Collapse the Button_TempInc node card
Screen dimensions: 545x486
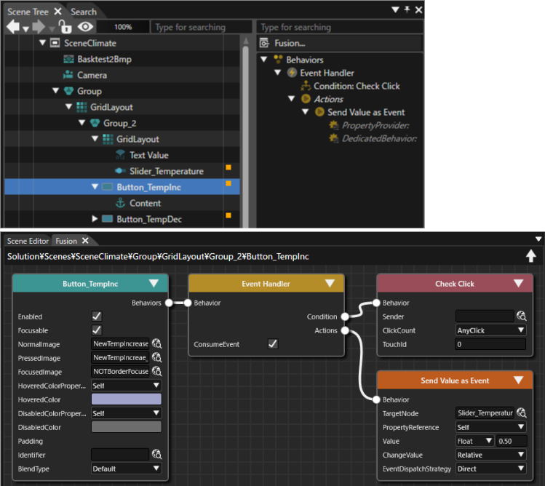(x=154, y=283)
